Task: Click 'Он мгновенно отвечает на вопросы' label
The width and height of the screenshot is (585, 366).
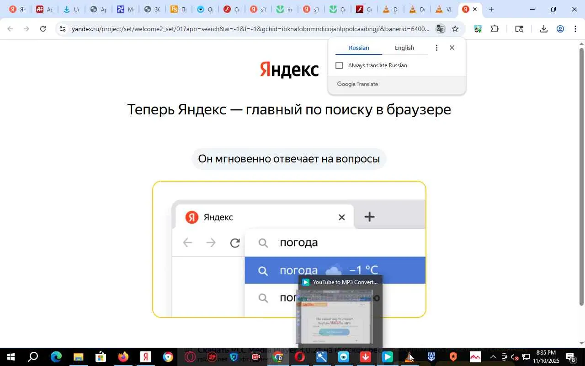Action: [289, 159]
